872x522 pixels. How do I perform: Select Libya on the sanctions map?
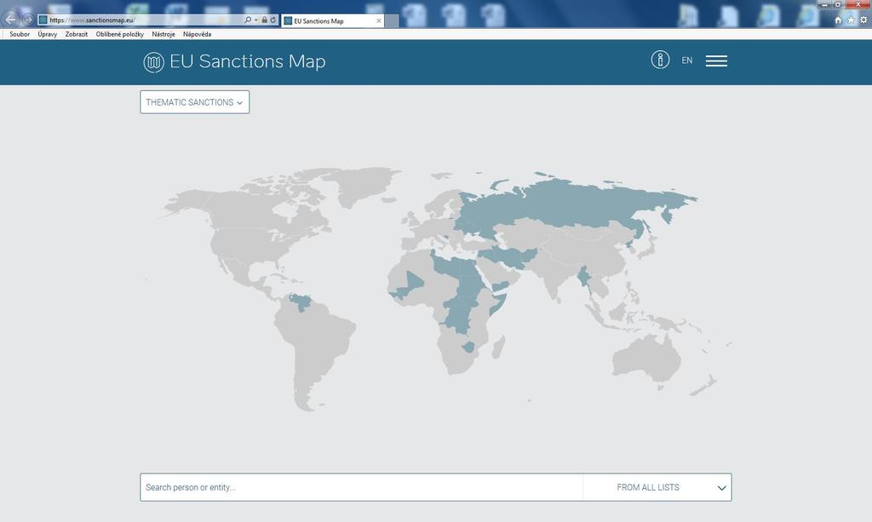point(448,266)
